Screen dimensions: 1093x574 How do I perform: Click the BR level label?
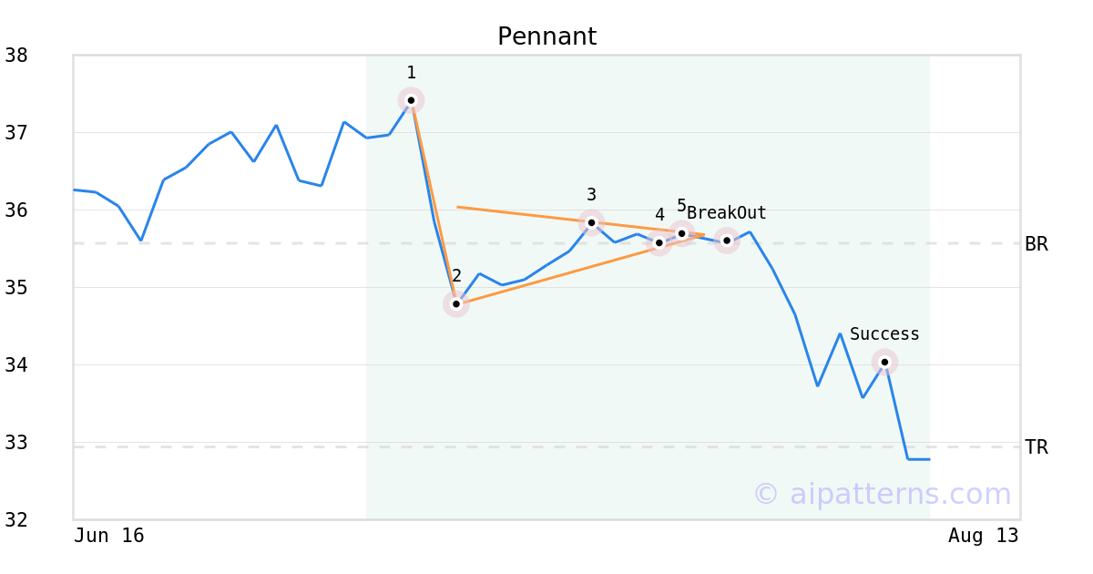pyautogui.click(x=1037, y=244)
